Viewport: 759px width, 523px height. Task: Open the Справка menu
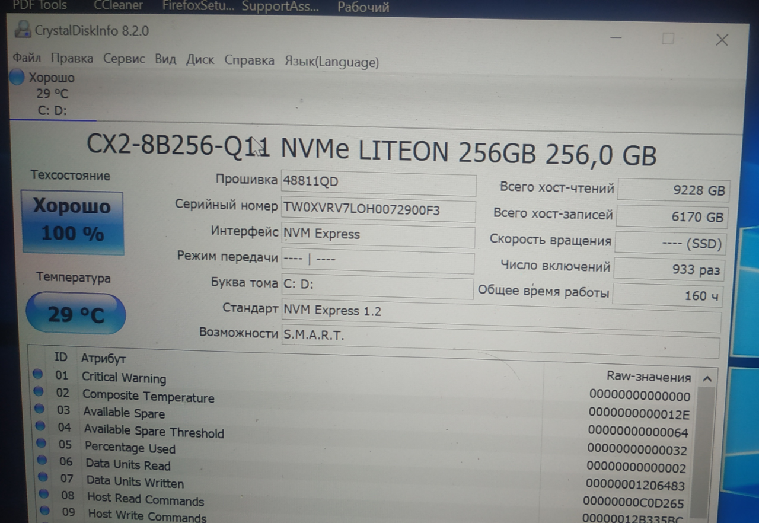pos(249,60)
